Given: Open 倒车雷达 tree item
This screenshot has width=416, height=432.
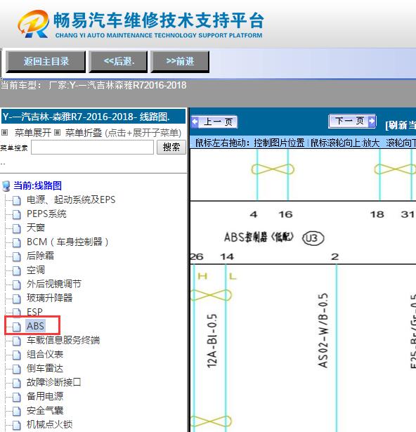Looking at the screenshot, I should [x=45, y=368].
